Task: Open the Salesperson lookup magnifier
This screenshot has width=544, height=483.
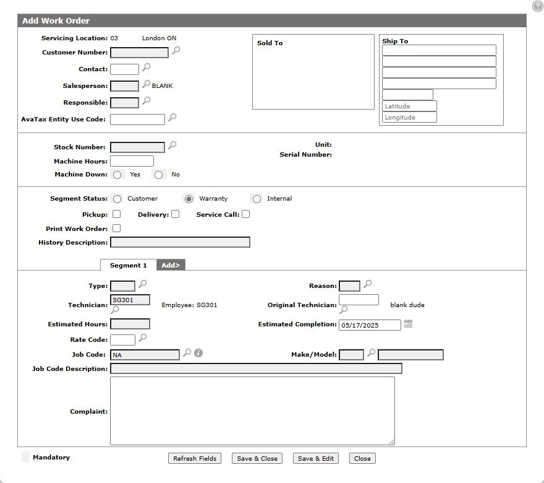Action: pos(147,84)
